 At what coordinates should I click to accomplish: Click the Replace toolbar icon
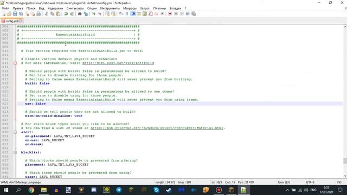tap(86, 14)
